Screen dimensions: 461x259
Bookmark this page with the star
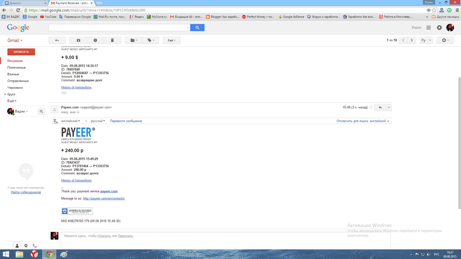(434, 10)
